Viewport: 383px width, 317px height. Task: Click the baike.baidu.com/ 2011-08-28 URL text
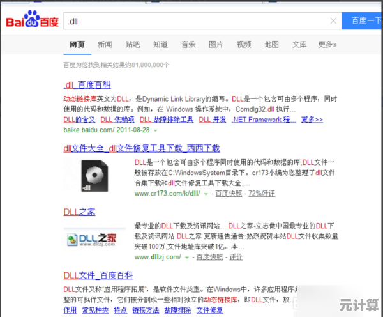click(107, 130)
